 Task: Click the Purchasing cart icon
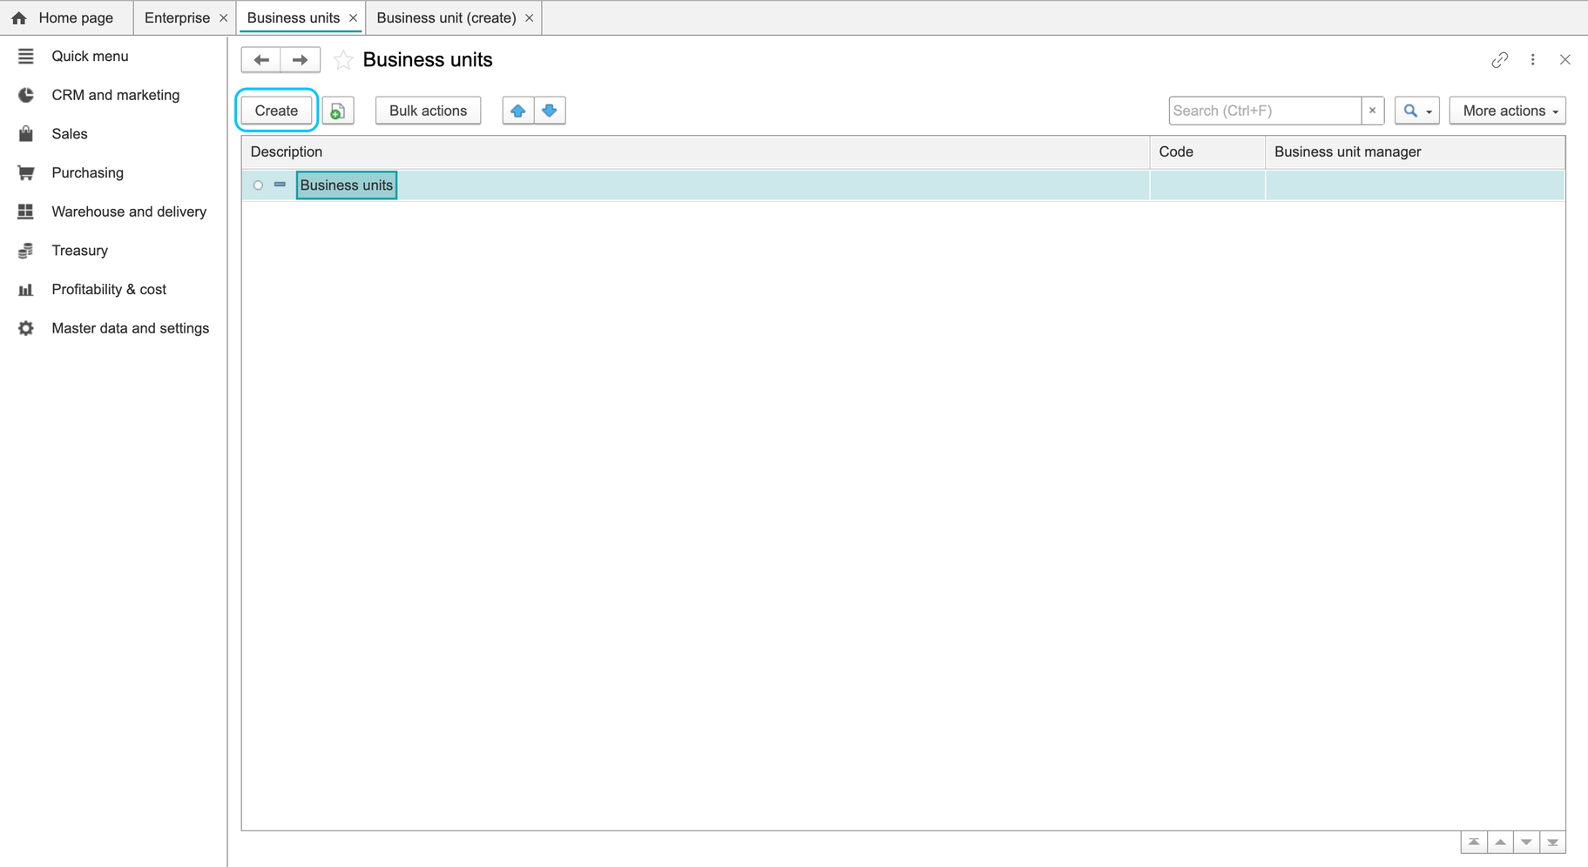click(x=26, y=172)
